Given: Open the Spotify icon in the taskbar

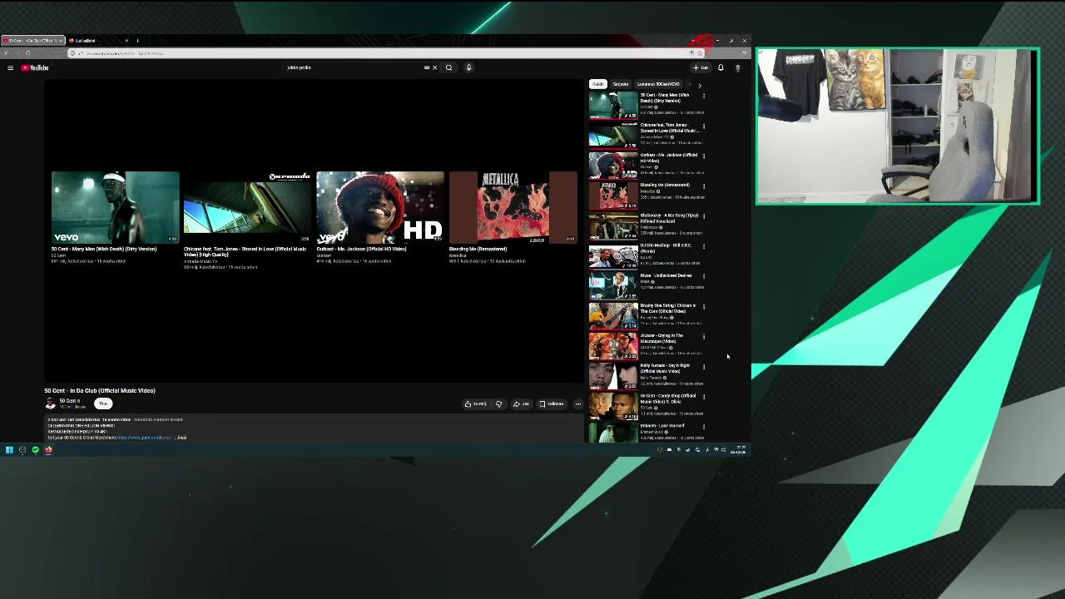Looking at the screenshot, I should click(x=35, y=450).
